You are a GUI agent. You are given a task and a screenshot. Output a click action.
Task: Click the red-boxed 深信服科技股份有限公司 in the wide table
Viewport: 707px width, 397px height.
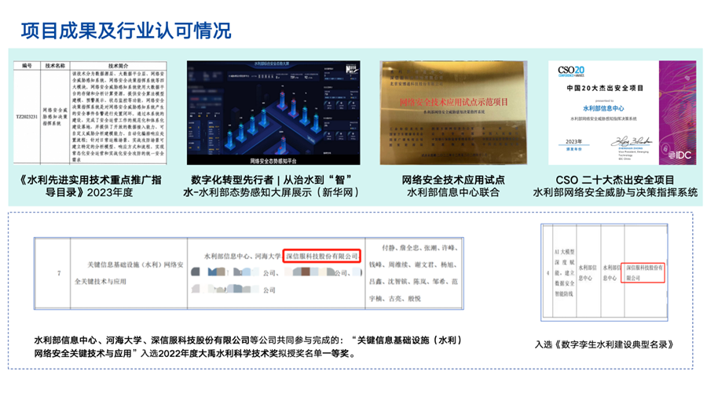tap(321, 255)
